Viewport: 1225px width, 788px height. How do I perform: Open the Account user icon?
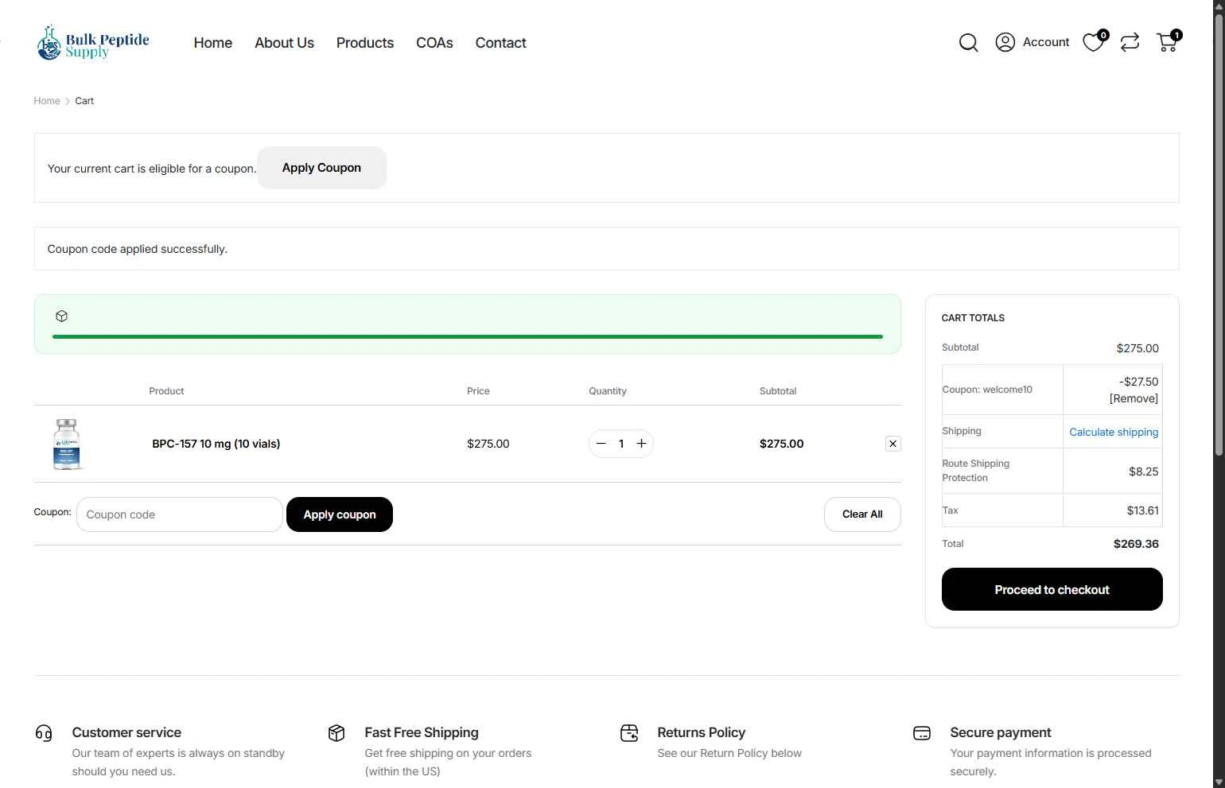point(1005,42)
